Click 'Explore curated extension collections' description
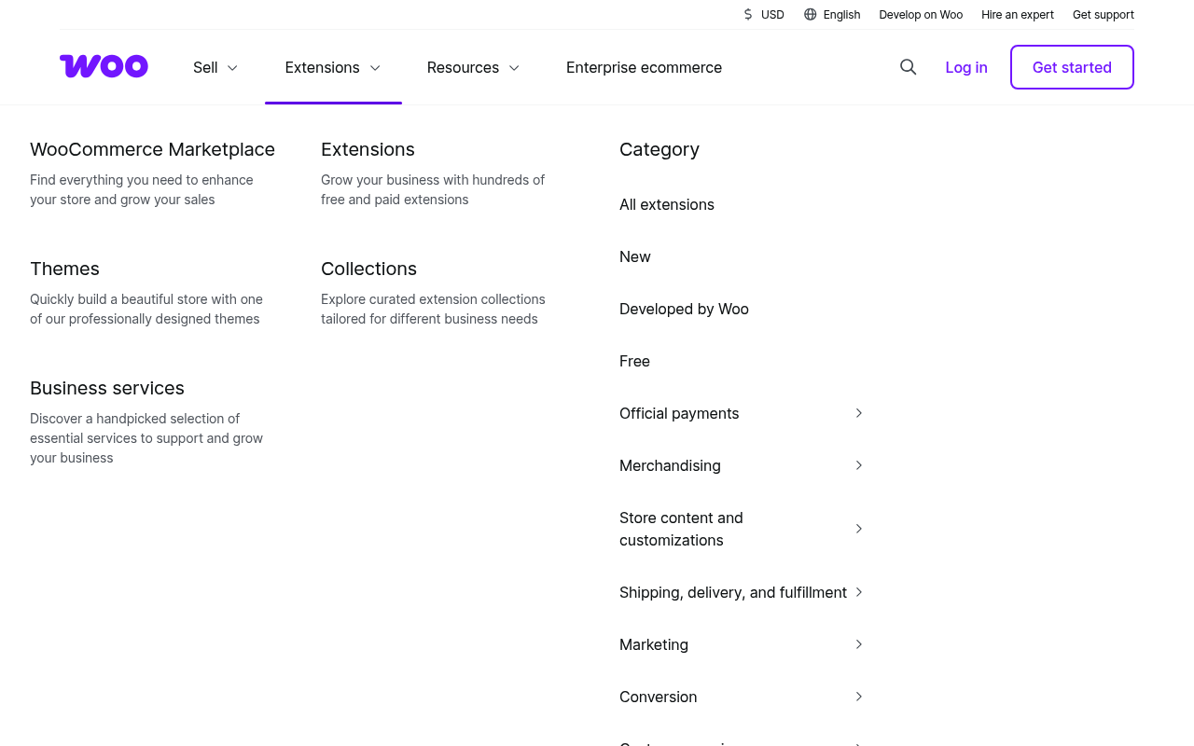This screenshot has height=746, width=1194. tap(433, 309)
